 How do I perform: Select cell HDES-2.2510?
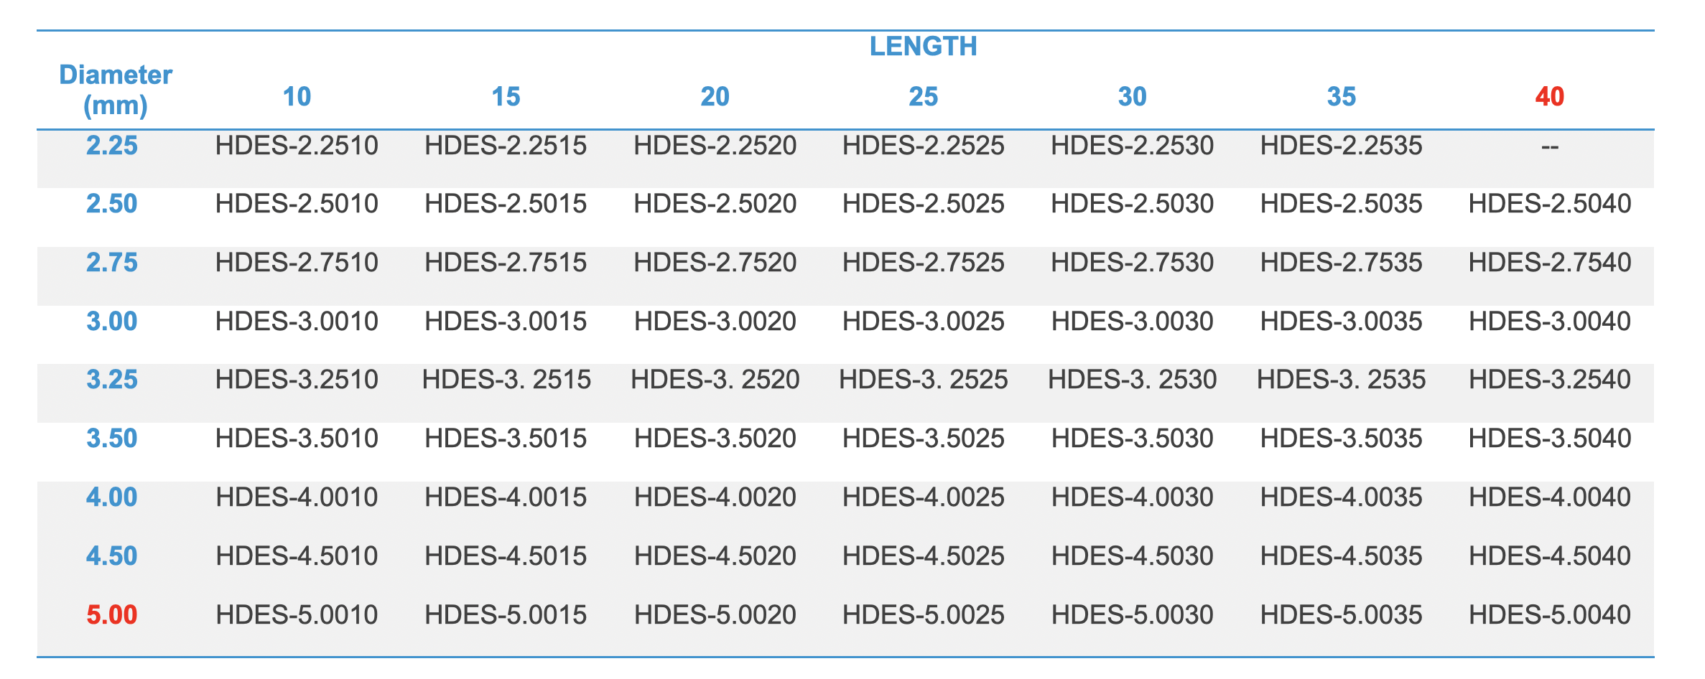297,146
